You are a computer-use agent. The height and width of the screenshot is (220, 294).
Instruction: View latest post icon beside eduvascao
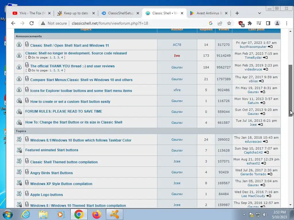(x=265, y=142)
